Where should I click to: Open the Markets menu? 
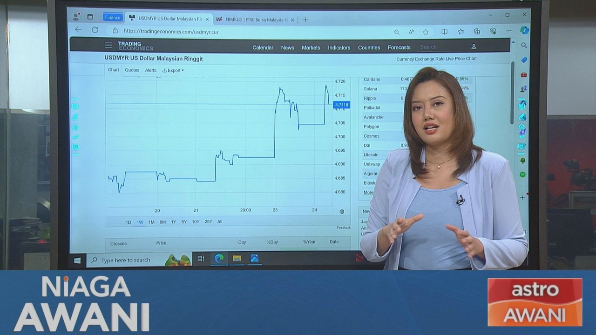311,47
